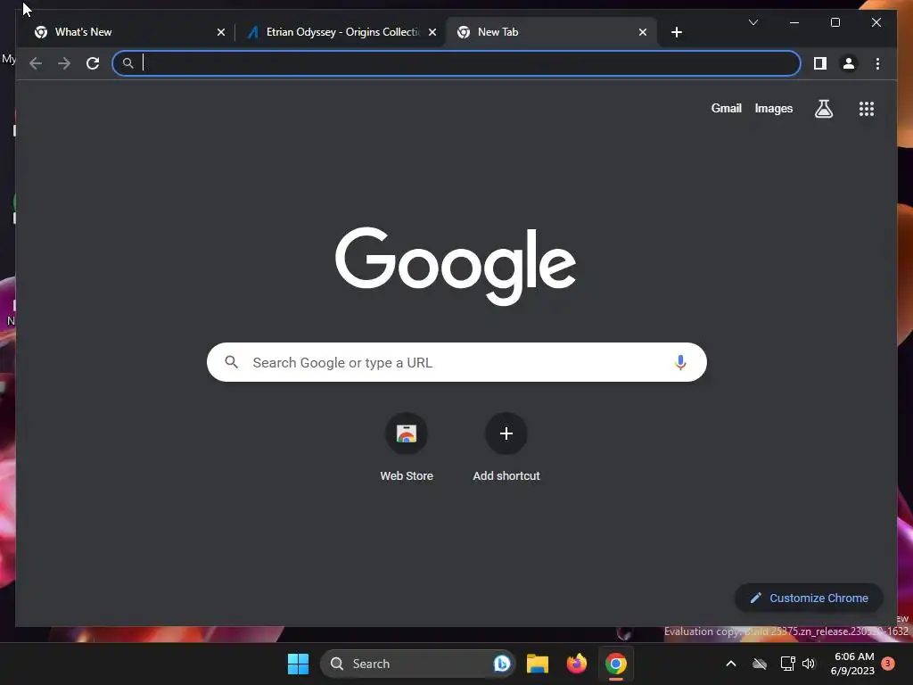Reload the current page
The image size is (913, 685).
(x=93, y=63)
